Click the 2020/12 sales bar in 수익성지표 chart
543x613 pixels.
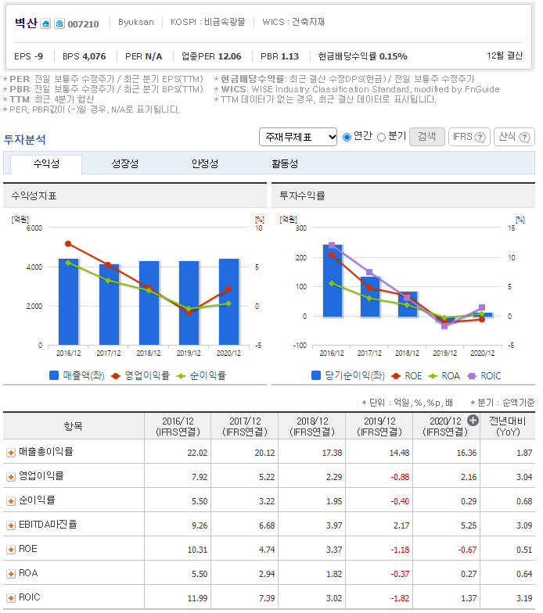[x=228, y=302]
